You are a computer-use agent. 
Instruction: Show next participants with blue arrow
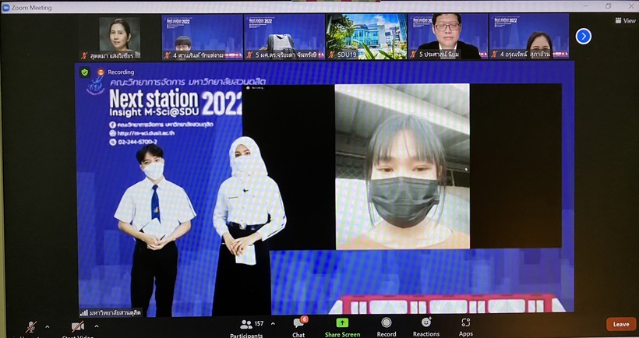584,37
